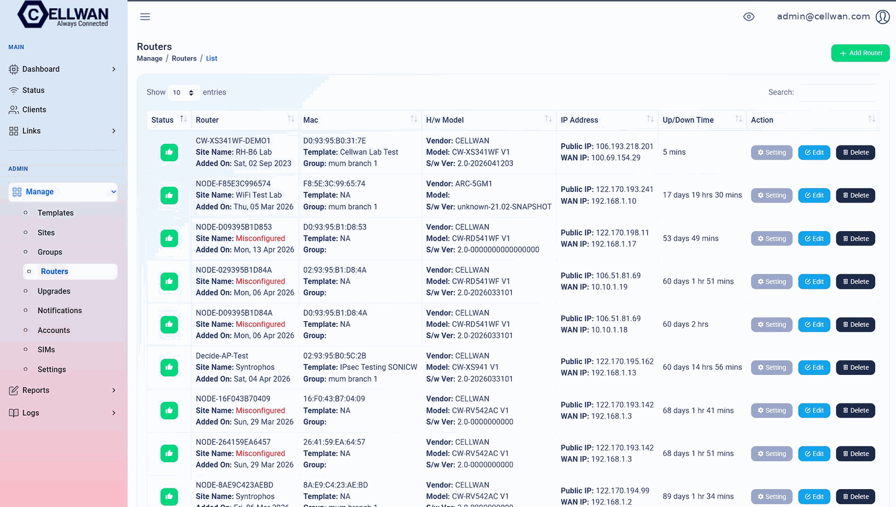The width and height of the screenshot is (896, 507).
Task: Sort table by Status column
Action: coord(169,120)
